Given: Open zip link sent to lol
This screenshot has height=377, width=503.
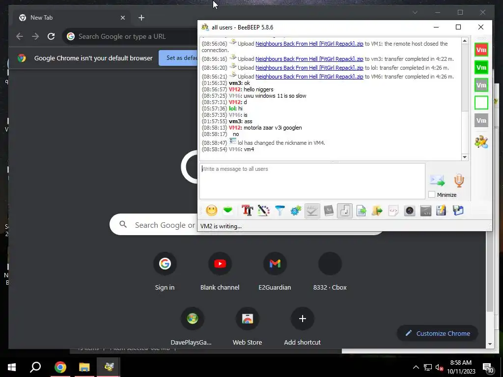Looking at the screenshot, I should click(309, 68).
